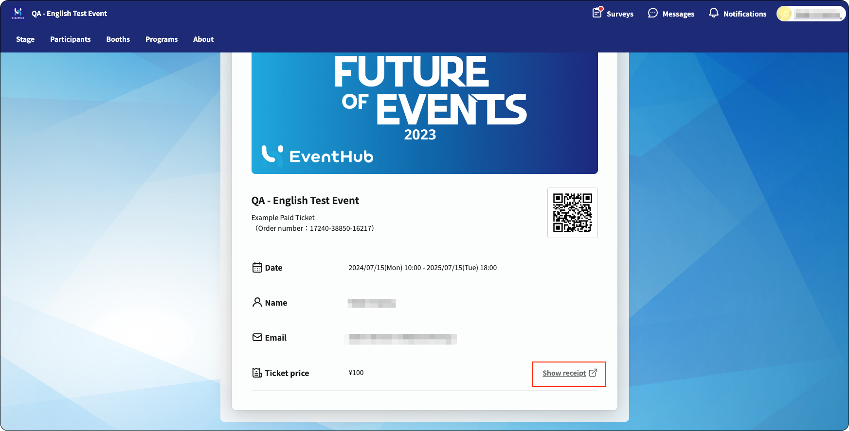Viewport: 849px width, 431px height.
Task: Open Surveys clipboard icon
Action: point(597,13)
